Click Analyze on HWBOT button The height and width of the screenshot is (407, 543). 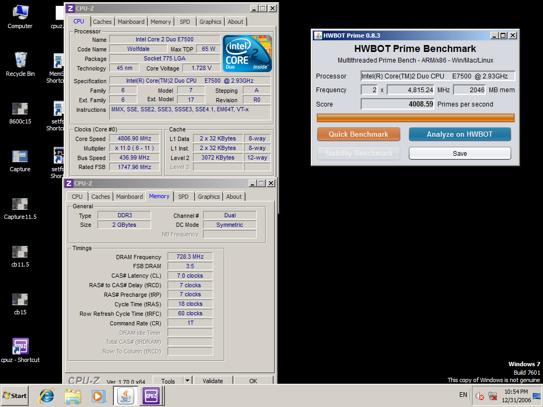click(x=460, y=134)
